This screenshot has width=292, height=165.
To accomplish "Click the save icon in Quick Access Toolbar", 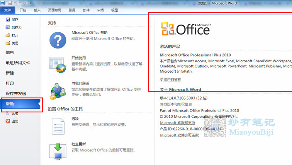I will [10, 3].
